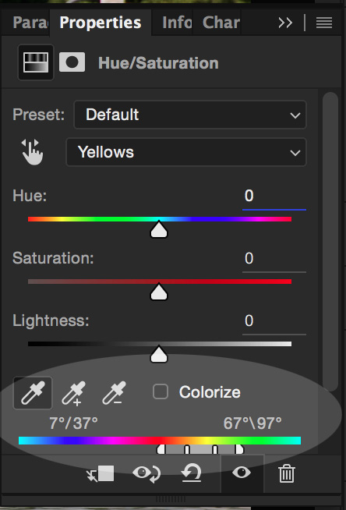Click the Hue value input field
Image resolution: width=346 pixels, height=510 pixels.
[274, 197]
